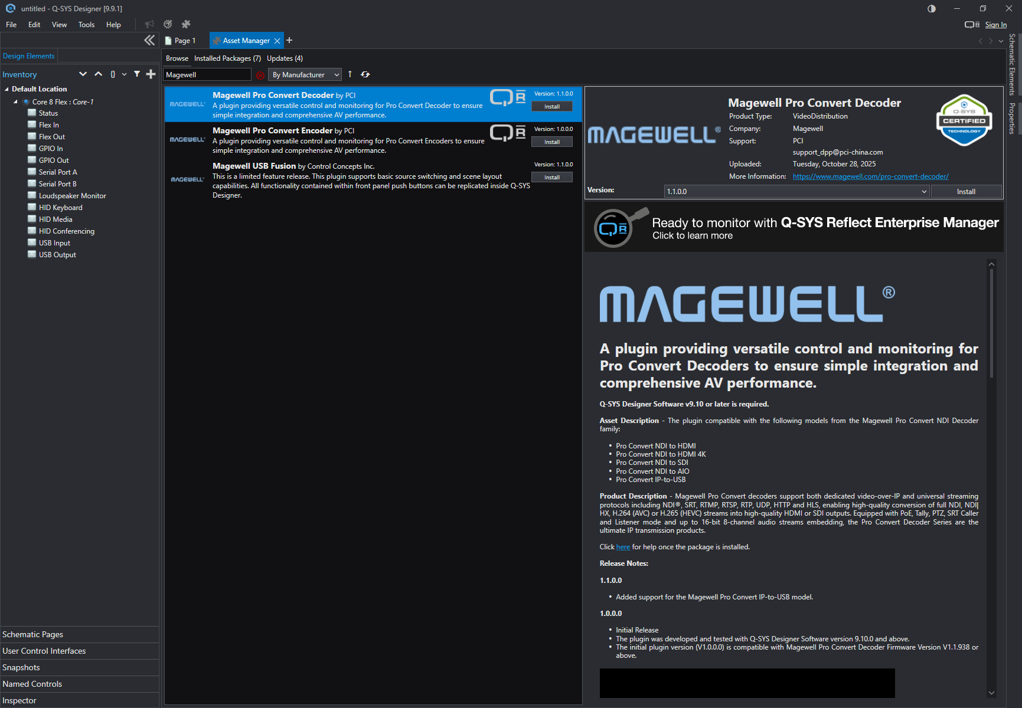Collapse the Default Location tree node

6,89
